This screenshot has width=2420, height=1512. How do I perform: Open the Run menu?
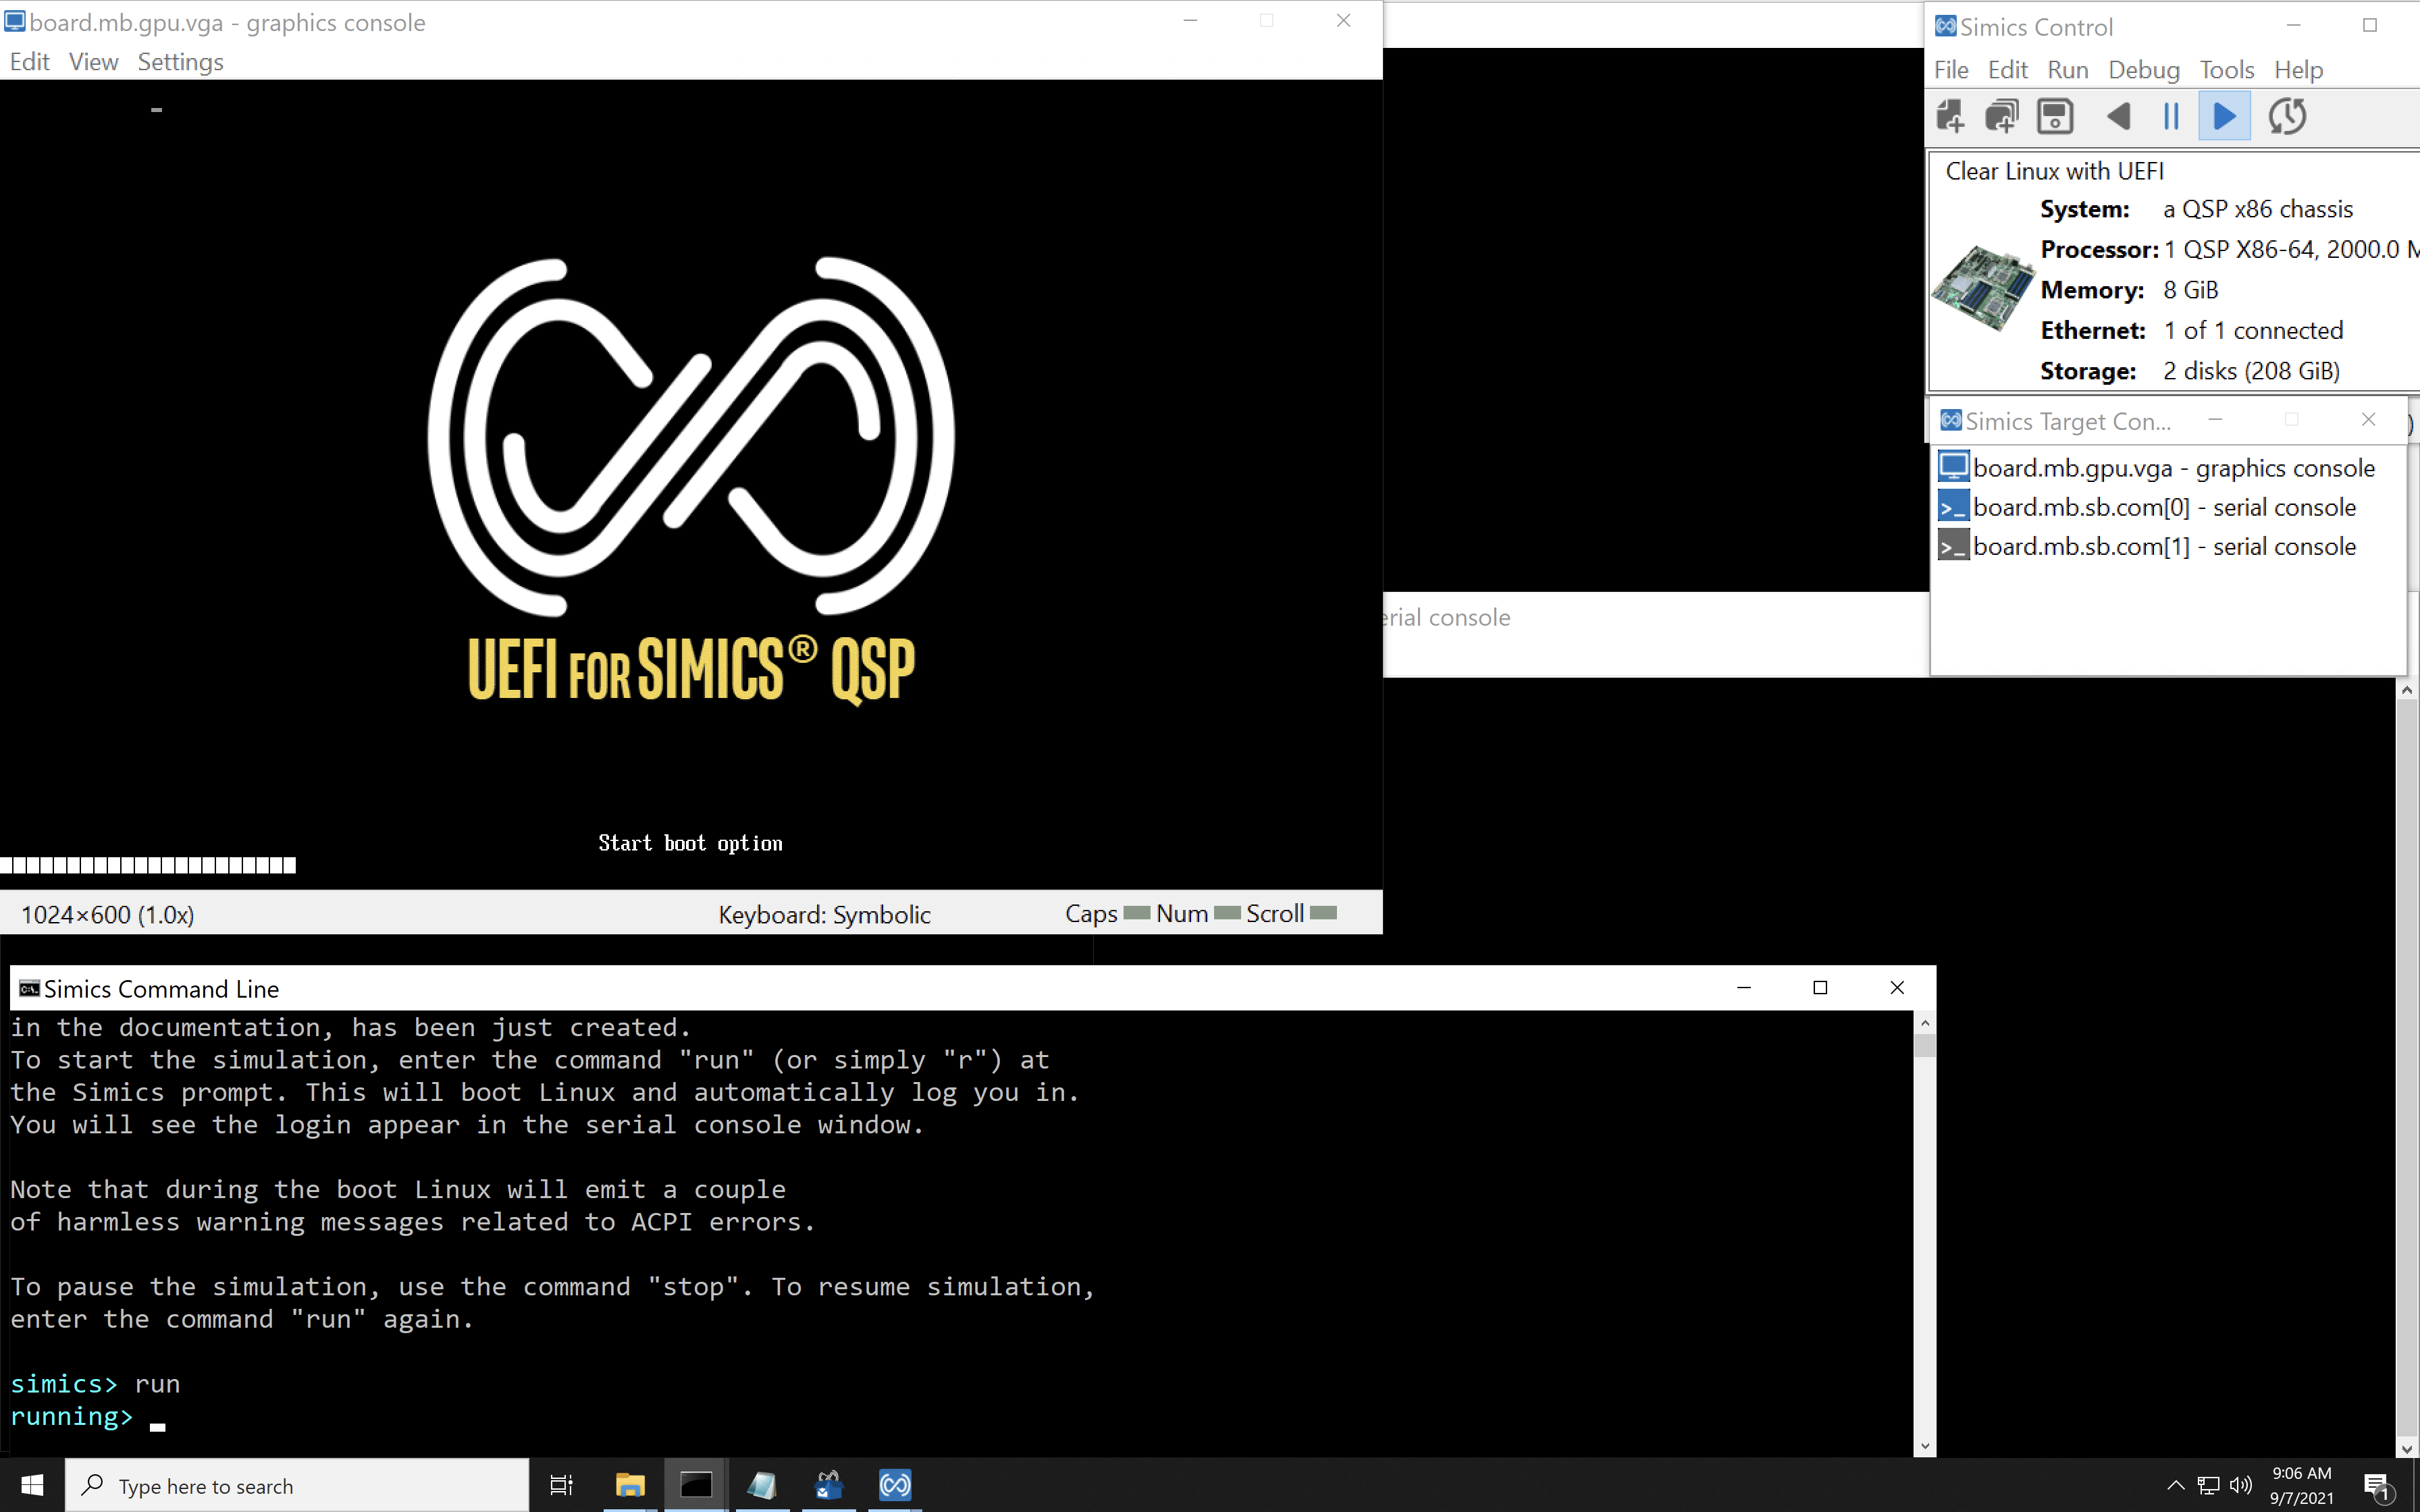pyautogui.click(x=2067, y=70)
